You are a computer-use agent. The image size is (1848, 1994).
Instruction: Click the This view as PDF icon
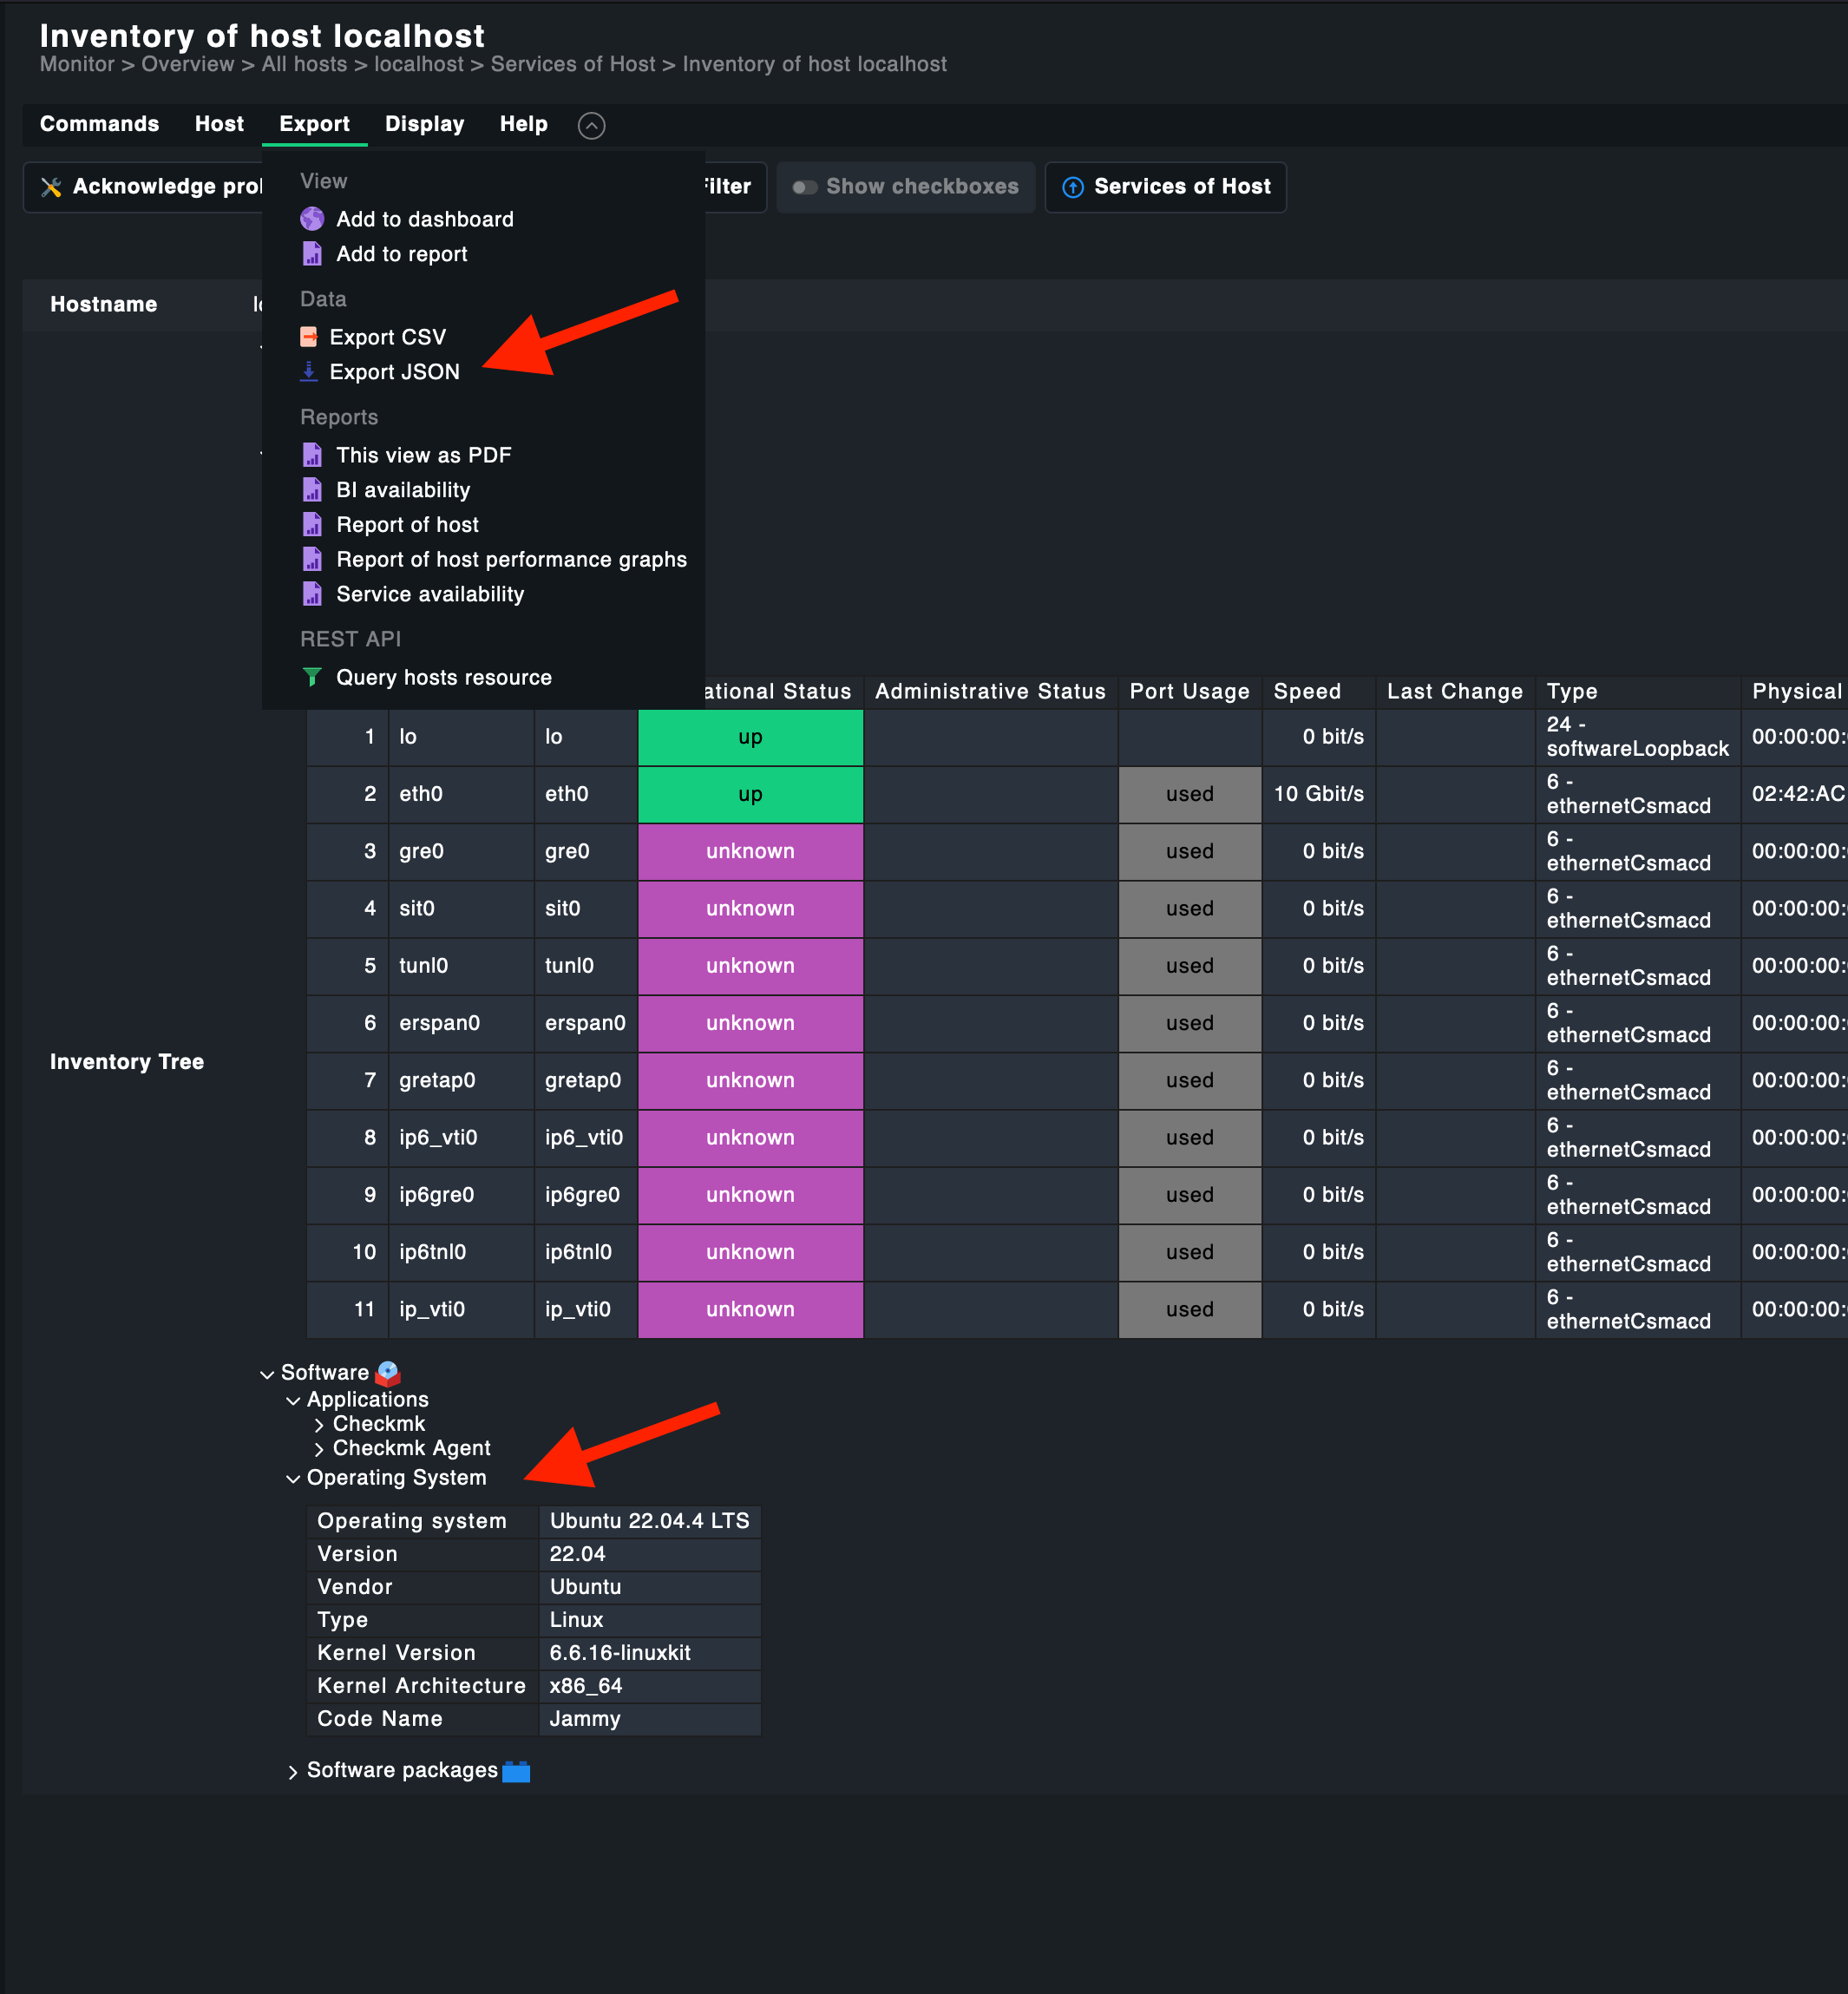pos(312,455)
